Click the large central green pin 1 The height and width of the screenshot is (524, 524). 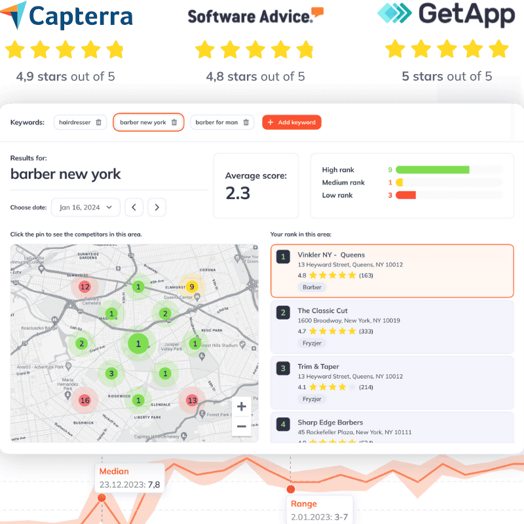(138, 343)
